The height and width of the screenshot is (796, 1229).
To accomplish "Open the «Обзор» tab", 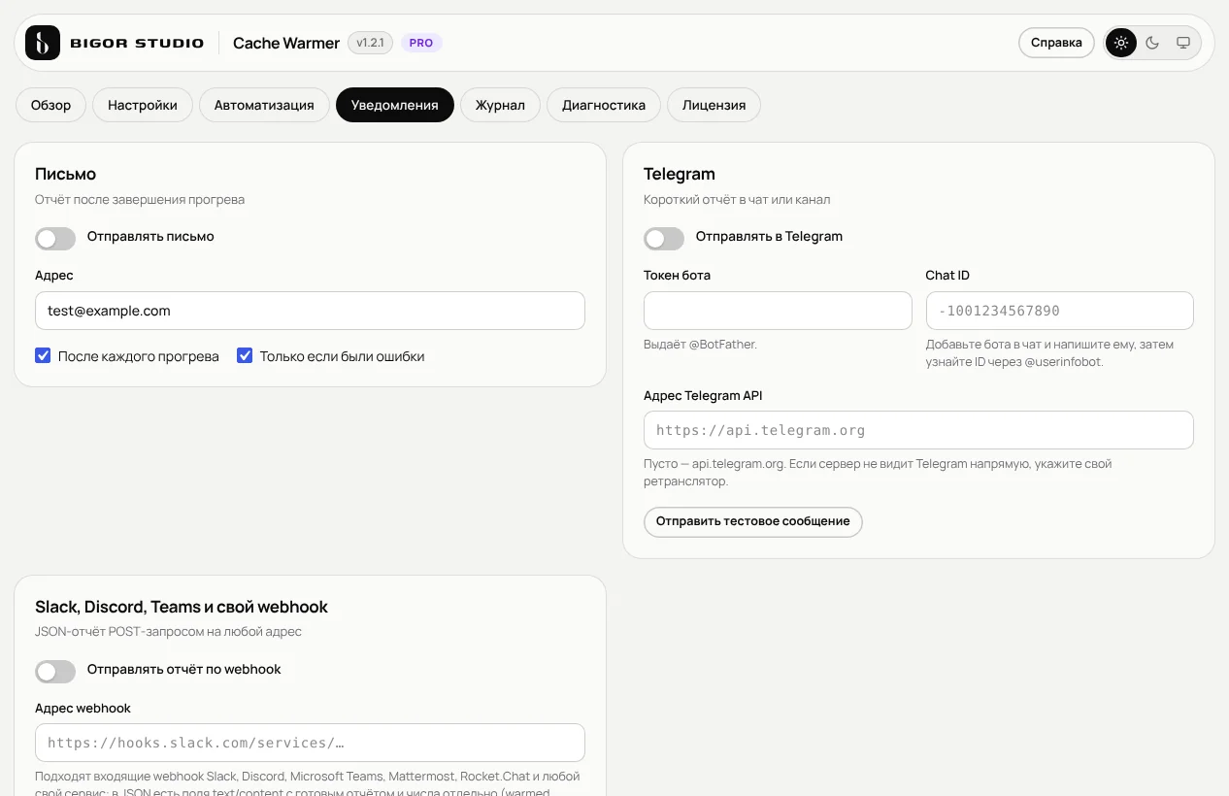I will coord(50,105).
